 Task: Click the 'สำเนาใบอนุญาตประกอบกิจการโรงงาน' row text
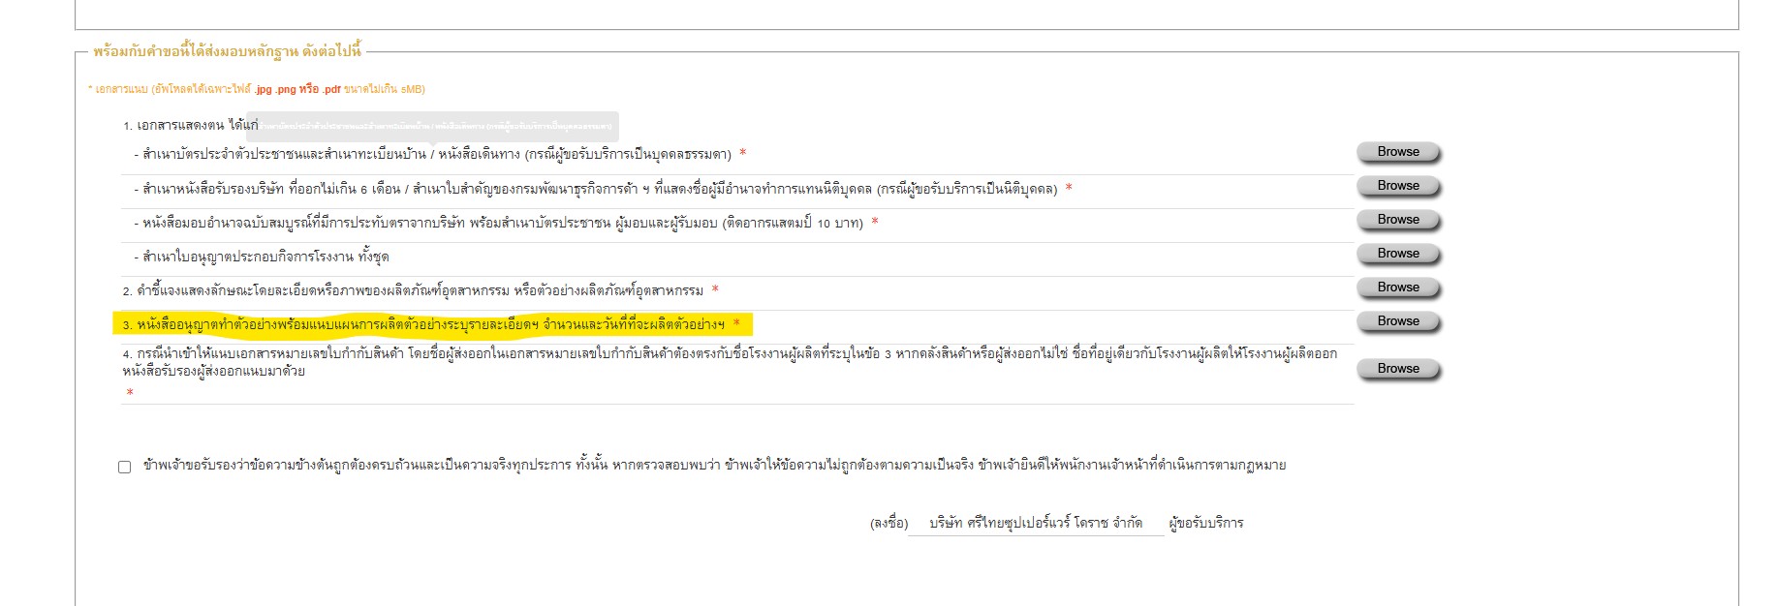265,257
